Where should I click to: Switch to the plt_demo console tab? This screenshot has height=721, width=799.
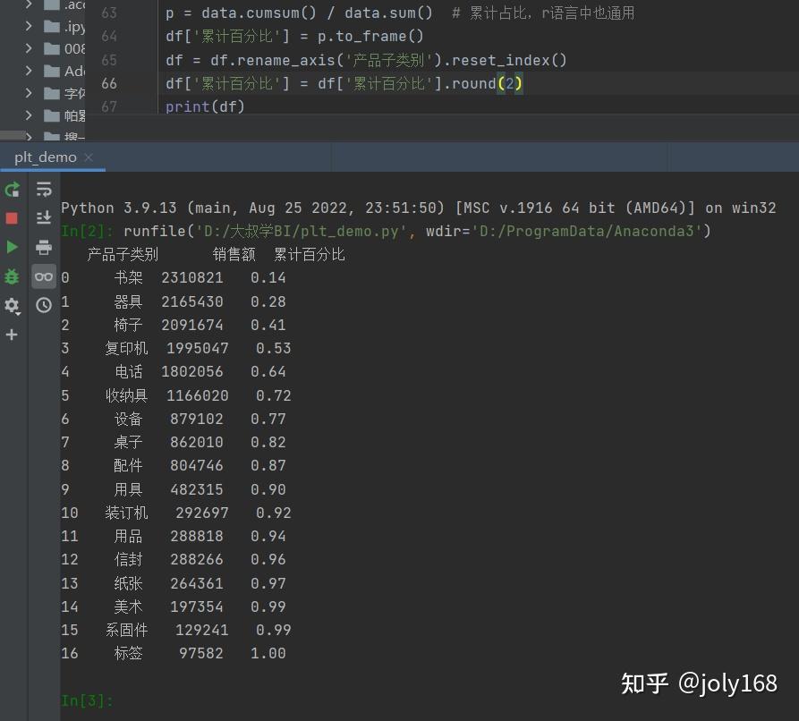[46, 157]
